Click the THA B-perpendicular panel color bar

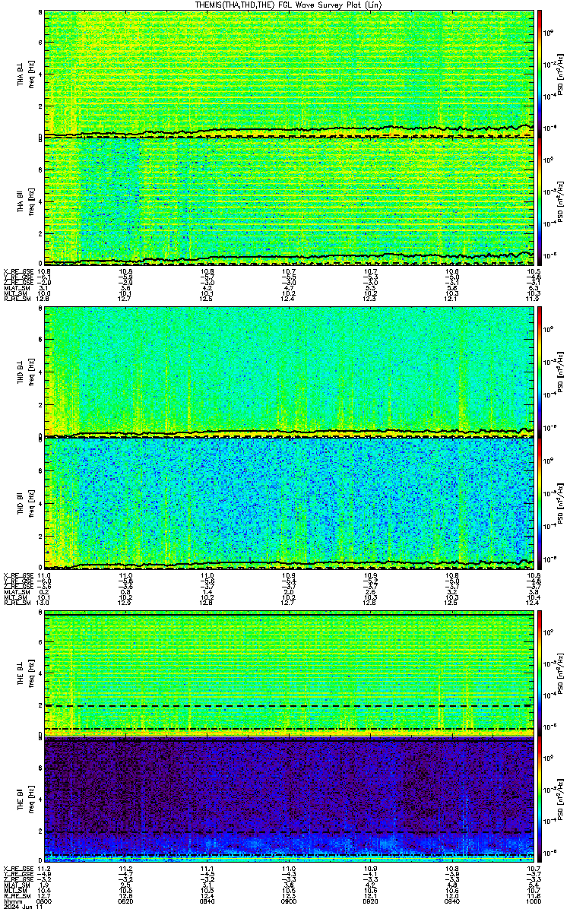[x=539, y=74]
